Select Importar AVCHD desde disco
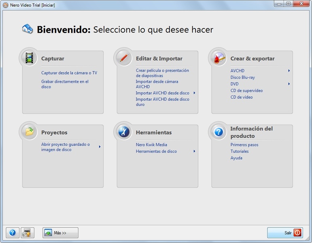312x243 pixels. pos(163,93)
